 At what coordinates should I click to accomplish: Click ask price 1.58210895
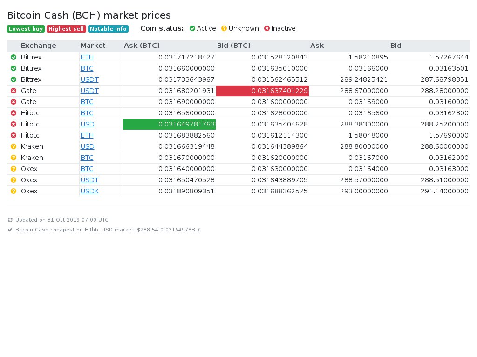(x=368, y=57)
